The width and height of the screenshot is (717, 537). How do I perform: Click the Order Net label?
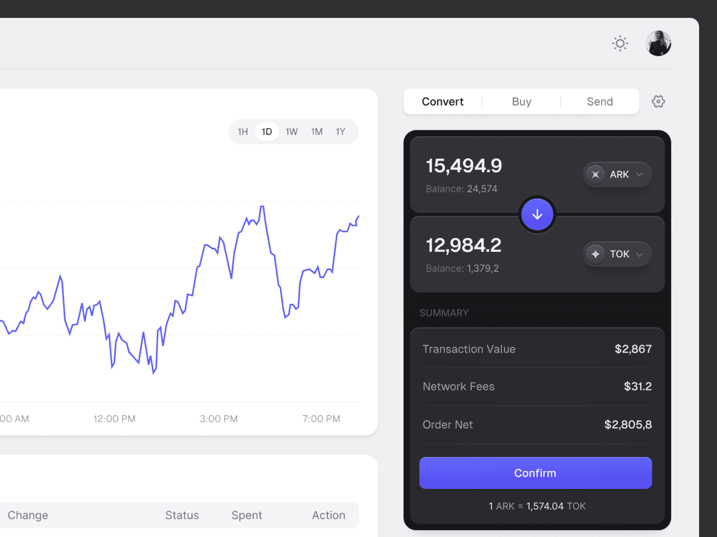pyautogui.click(x=448, y=425)
